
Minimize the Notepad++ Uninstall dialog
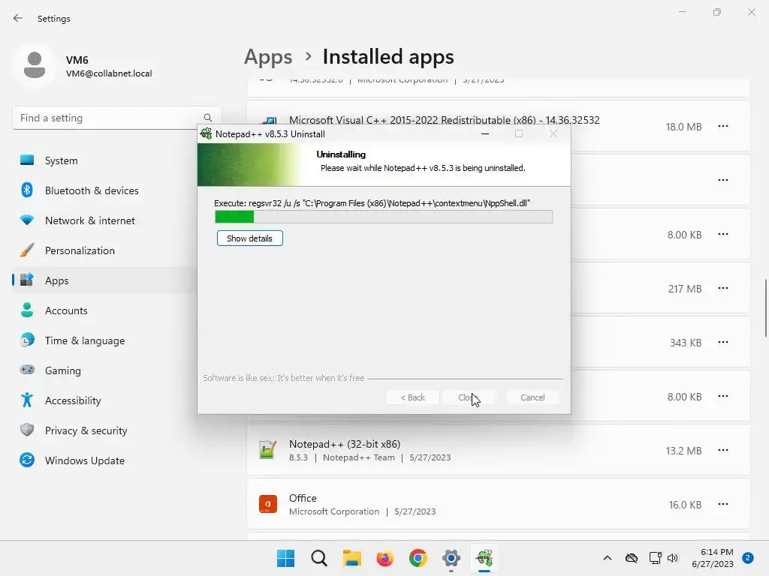click(x=485, y=133)
